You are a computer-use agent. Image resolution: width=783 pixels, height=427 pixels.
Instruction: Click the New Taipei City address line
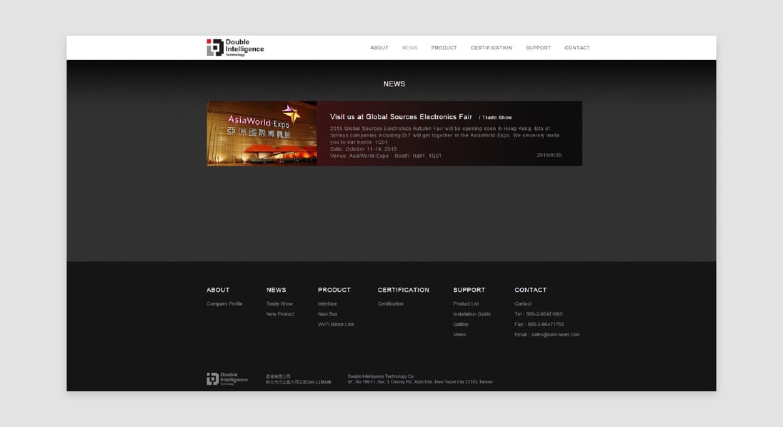pos(420,382)
